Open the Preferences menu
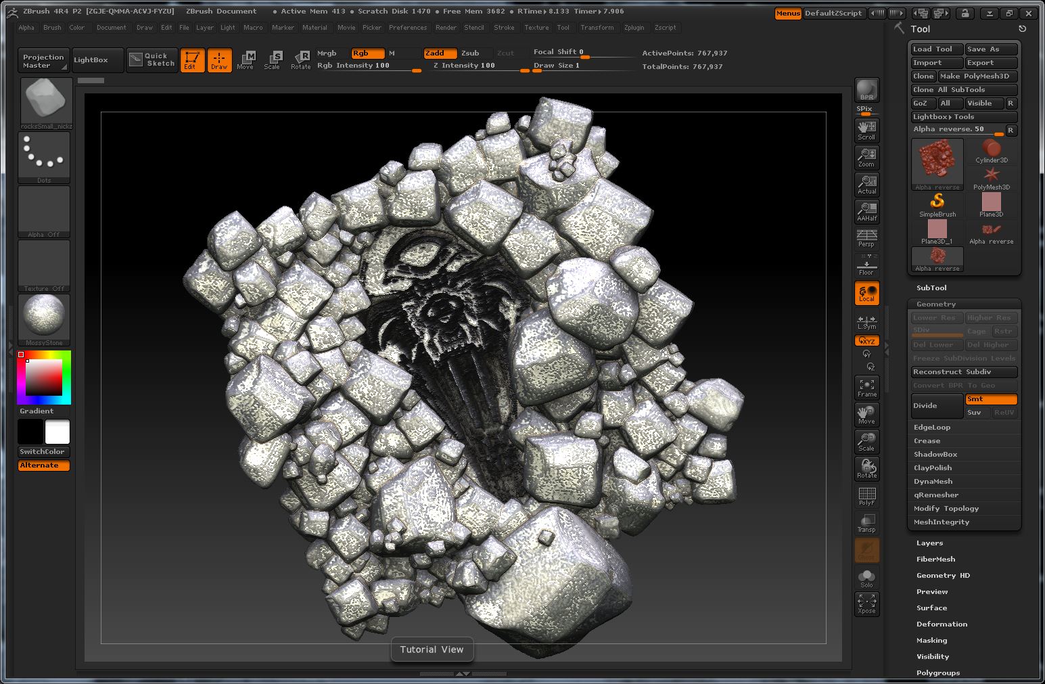The image size is (1045, 684). click(x=408, y=28)
